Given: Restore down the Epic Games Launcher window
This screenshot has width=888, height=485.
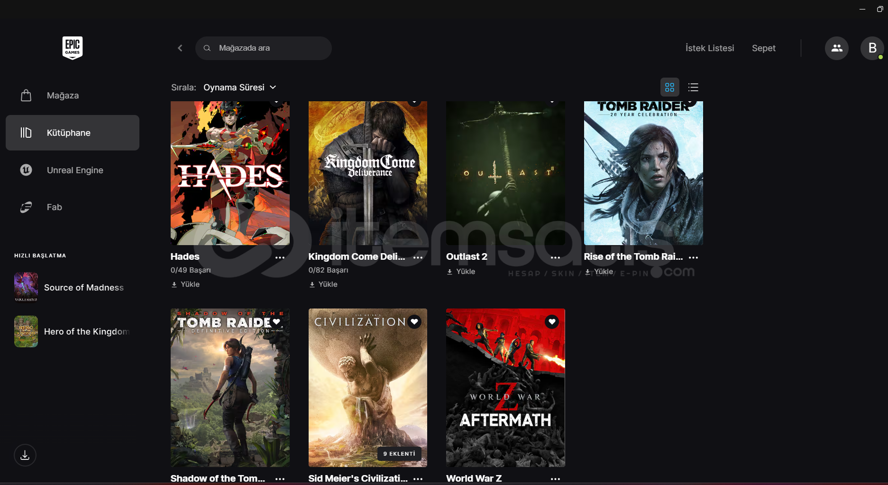Looking at the screenshot, I should (x=879, y=9).
